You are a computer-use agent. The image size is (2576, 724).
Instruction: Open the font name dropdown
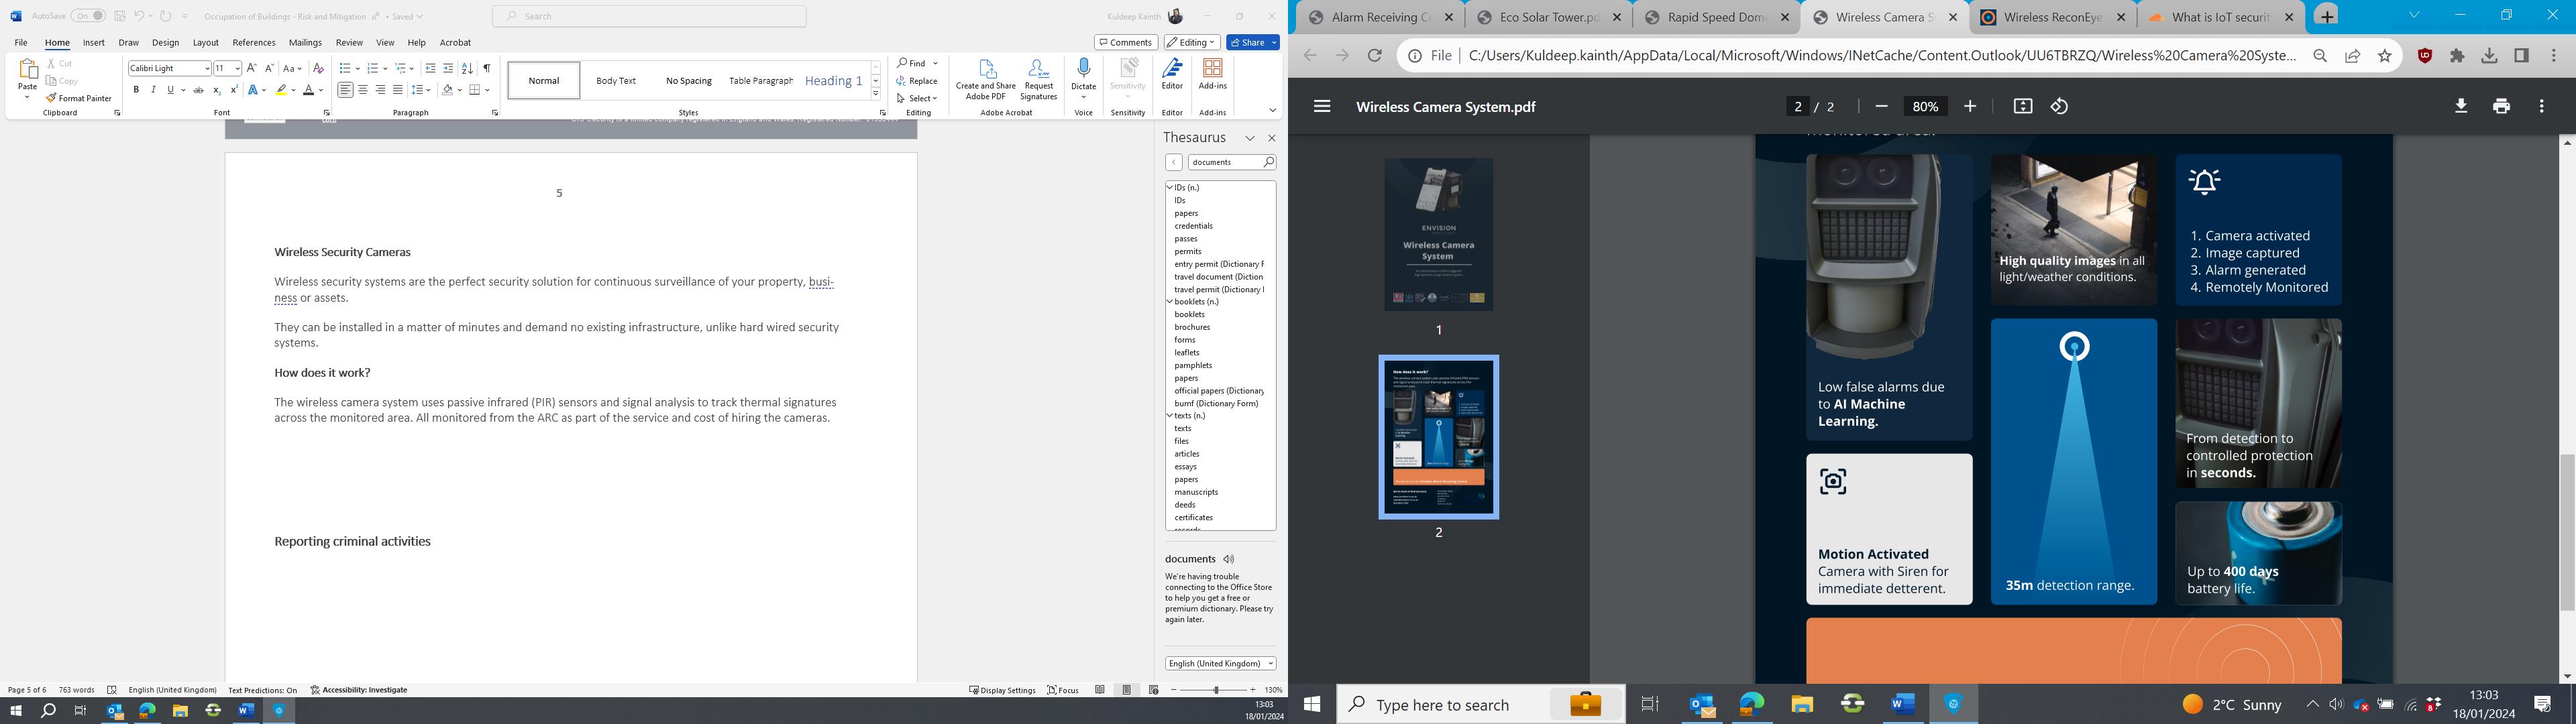[207, 68]
